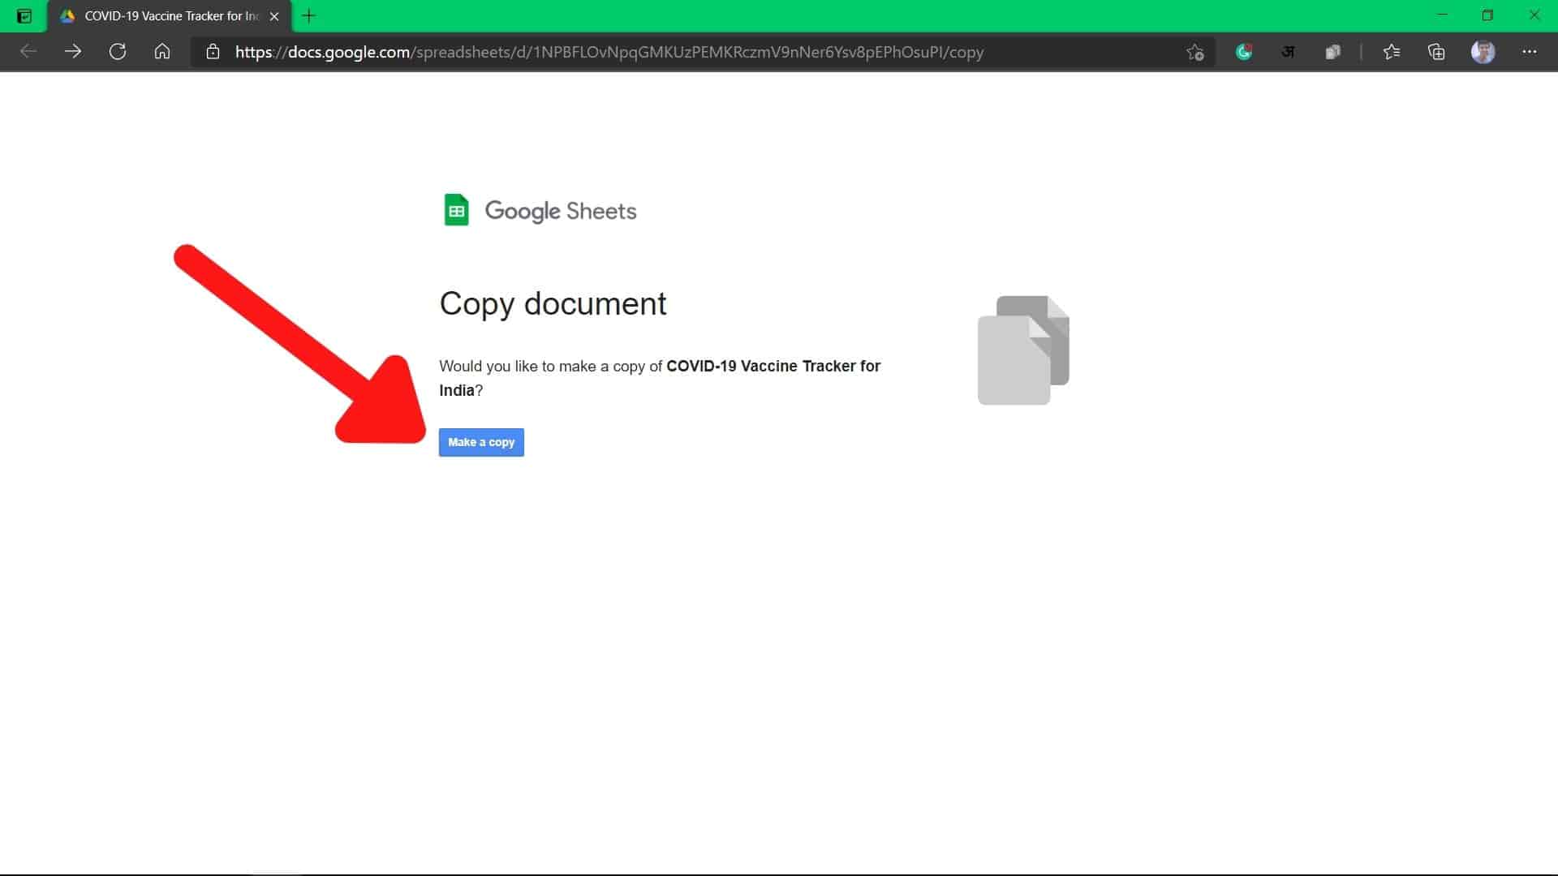Image resolution: width=1558 pixels, height=876 pixels.
Task: Minimize the browser window
Action: click(x=1442, y=15)
